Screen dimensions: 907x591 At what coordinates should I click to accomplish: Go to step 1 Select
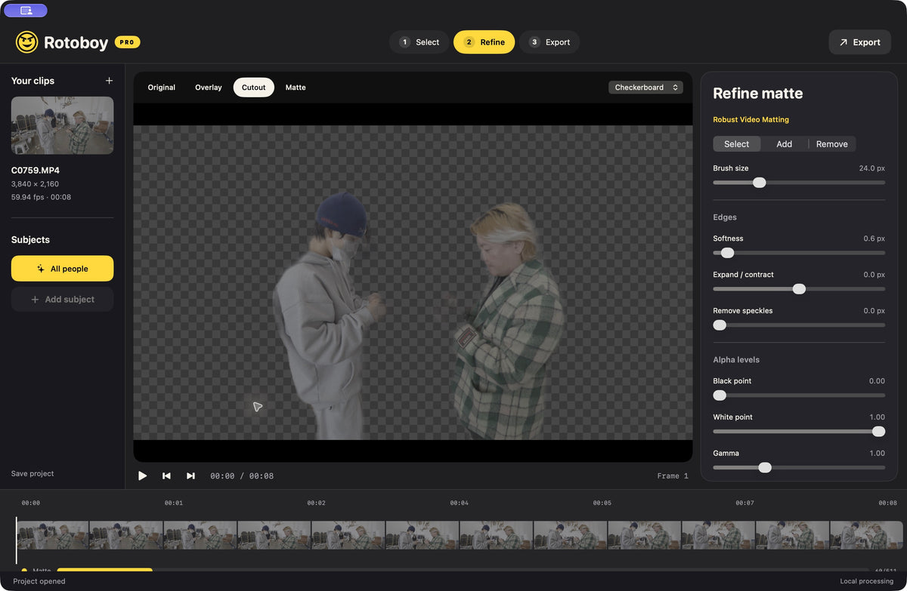point(419,42)
